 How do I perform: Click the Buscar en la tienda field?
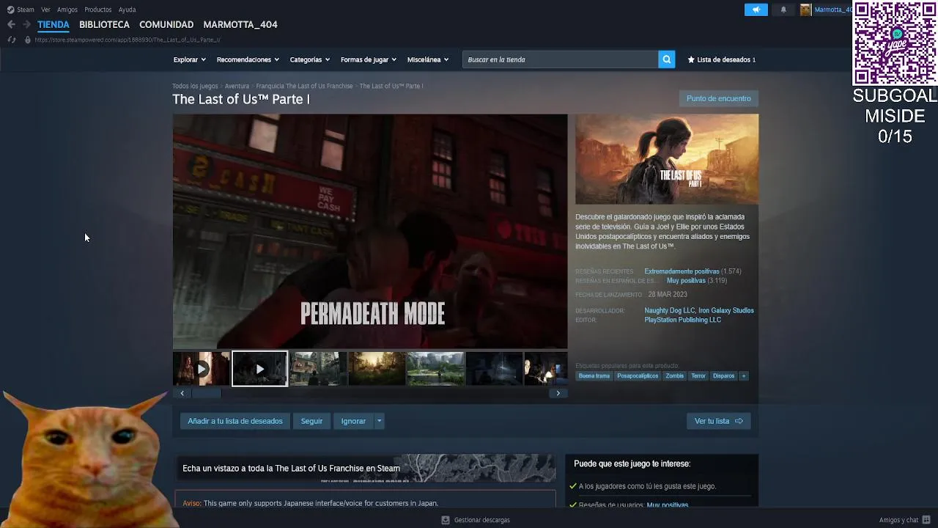(x=561, y=59)
